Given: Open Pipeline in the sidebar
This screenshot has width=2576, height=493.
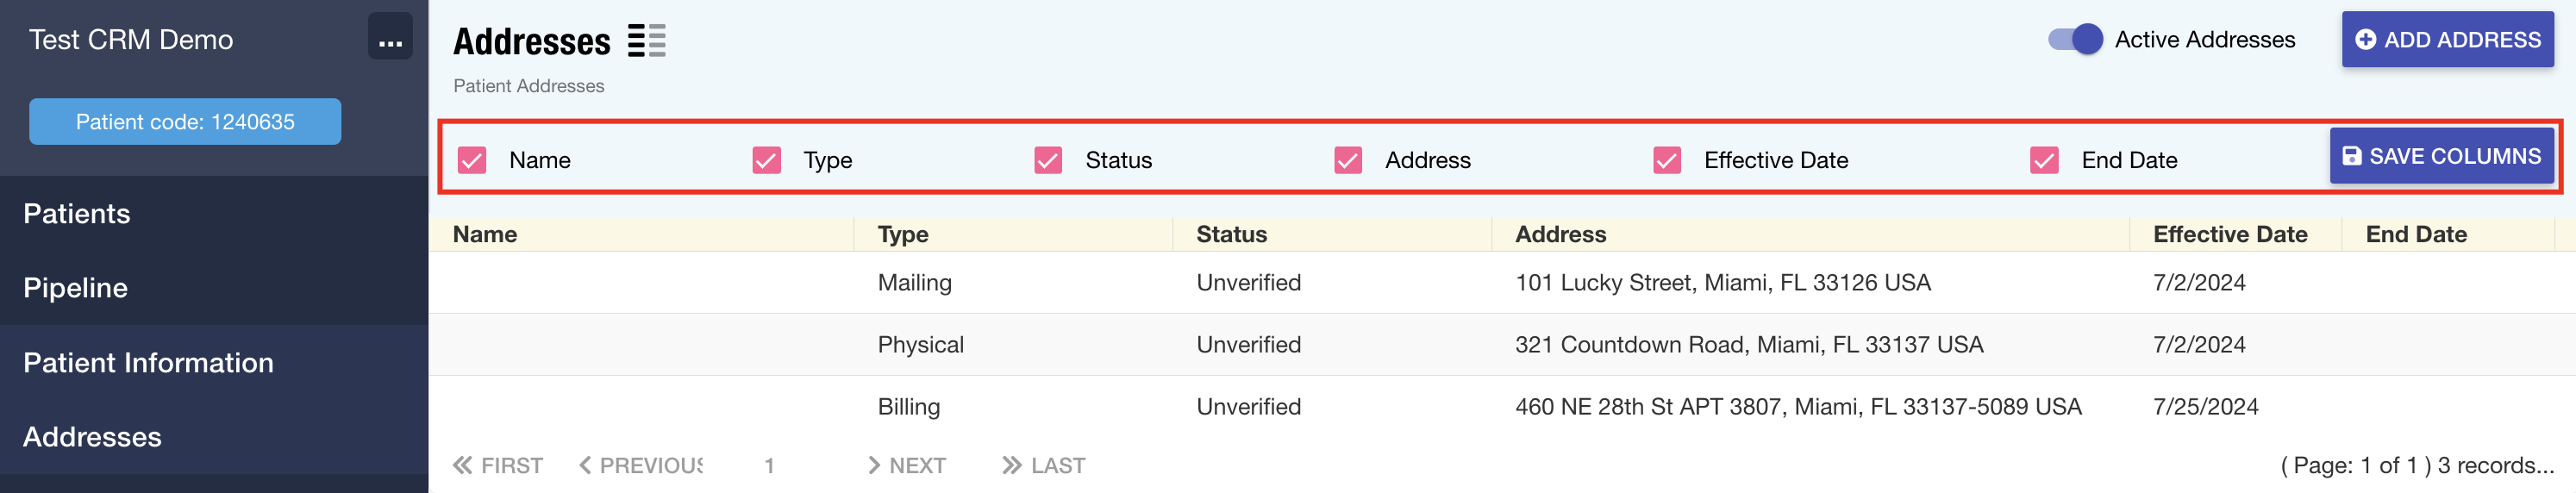Looking at the screenshot, I should [x=75, y=288].
